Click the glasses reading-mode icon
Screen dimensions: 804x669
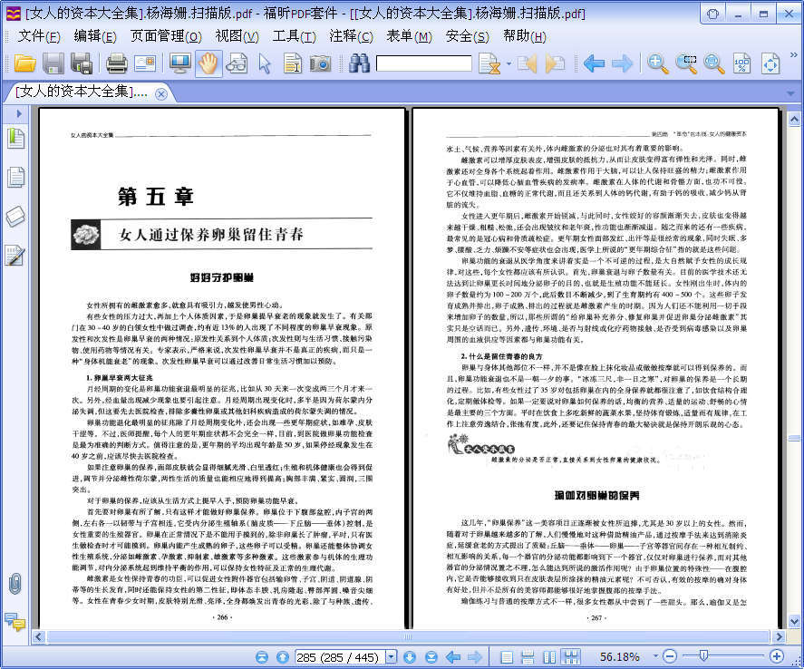(237, 63)
